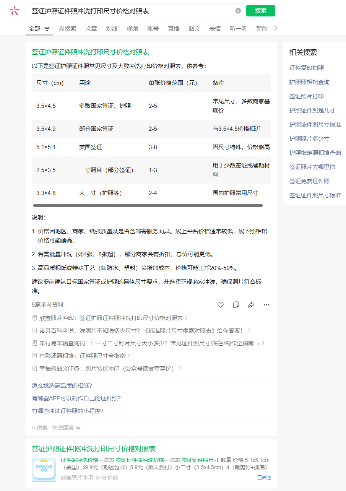
Task: Select the 全部 tab
Action: point(34,28)
